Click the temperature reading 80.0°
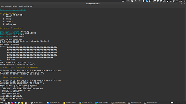The height and width of the screenshot is (104, 186). pyautogui.click(x=123, y=1)
